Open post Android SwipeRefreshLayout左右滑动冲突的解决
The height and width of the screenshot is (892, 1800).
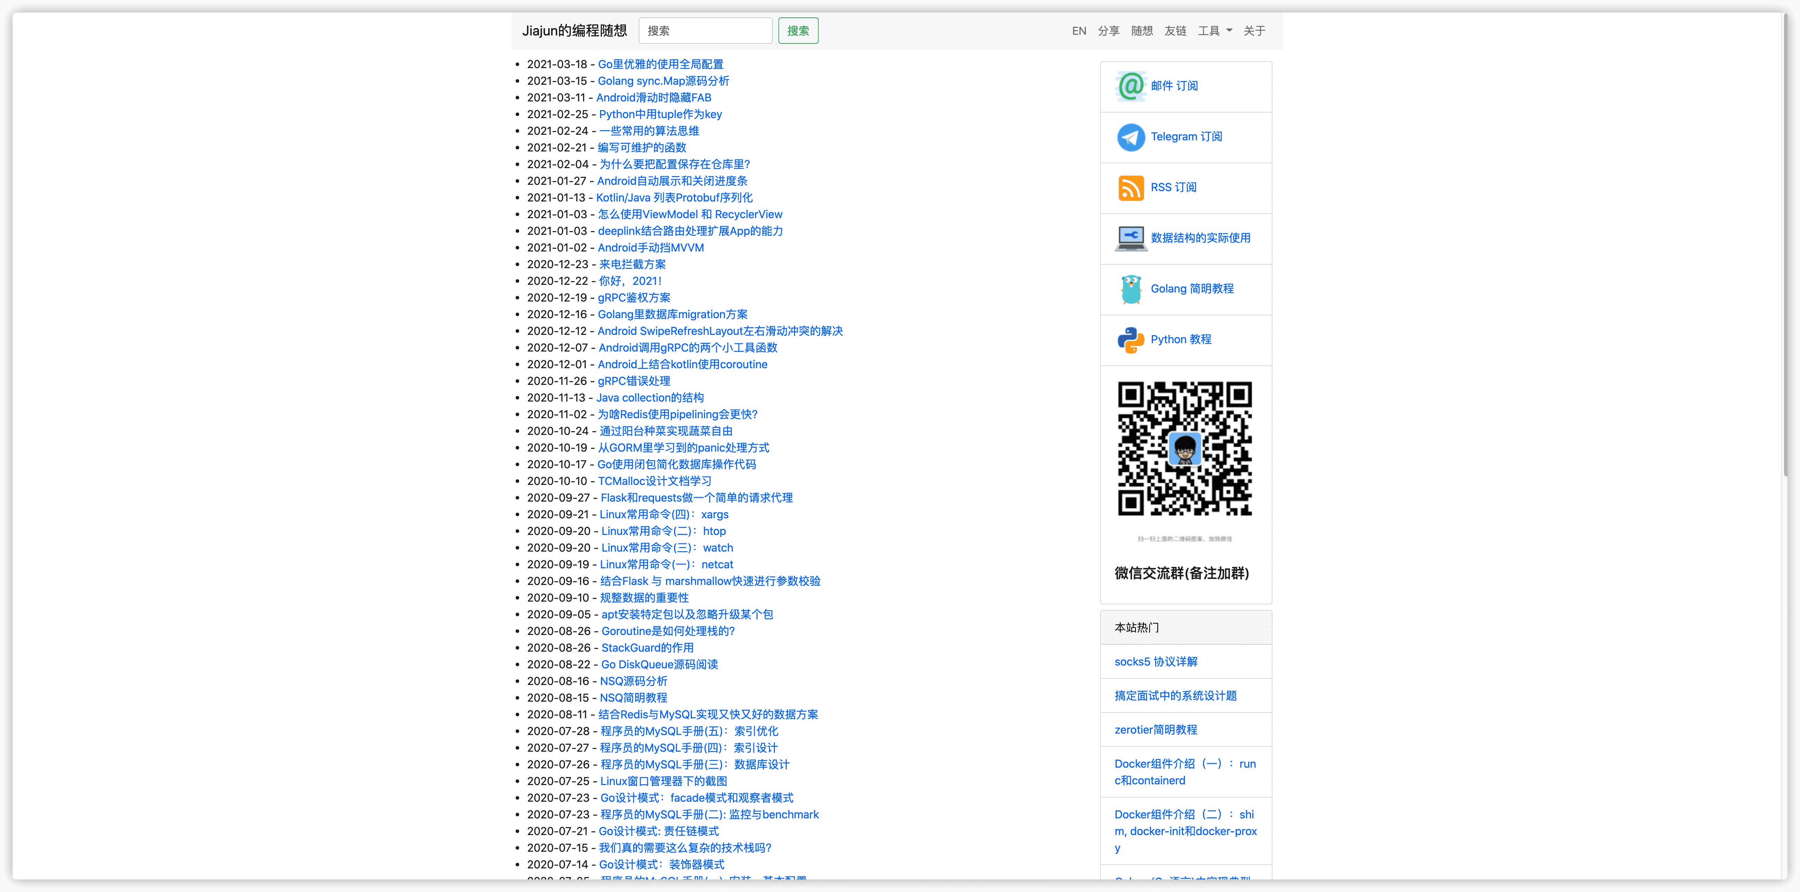click(720, 331)
